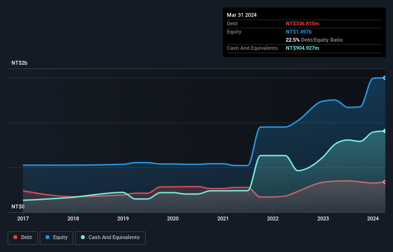Click the 2021 x-axis label
The image size is (393, 252).
click(x=223, y=218)
